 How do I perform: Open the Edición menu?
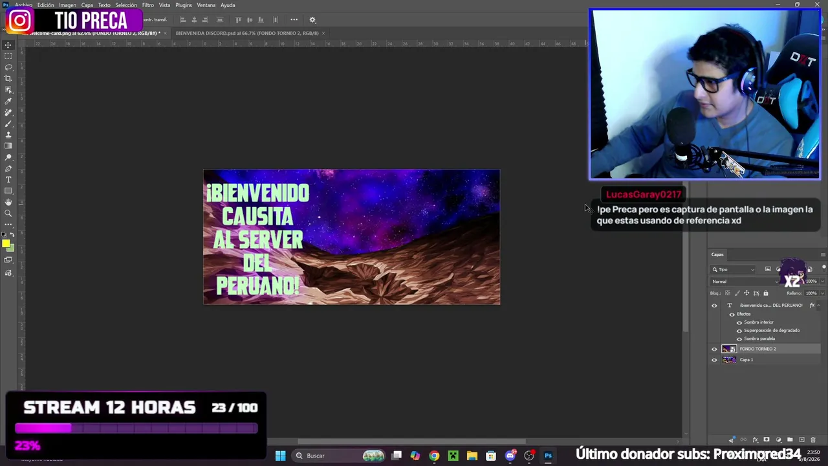point(46,5)
